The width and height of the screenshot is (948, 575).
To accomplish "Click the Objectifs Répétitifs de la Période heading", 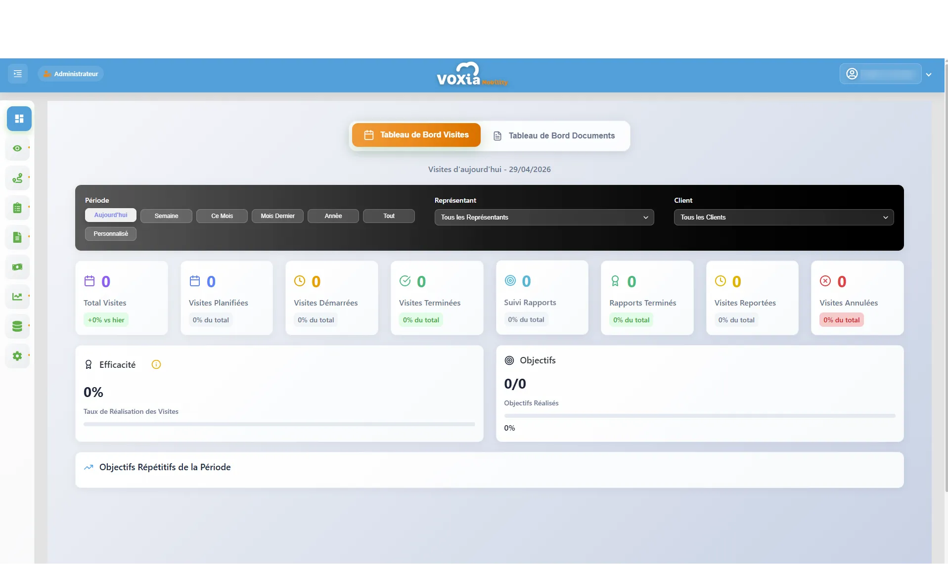I will point(165,467).
